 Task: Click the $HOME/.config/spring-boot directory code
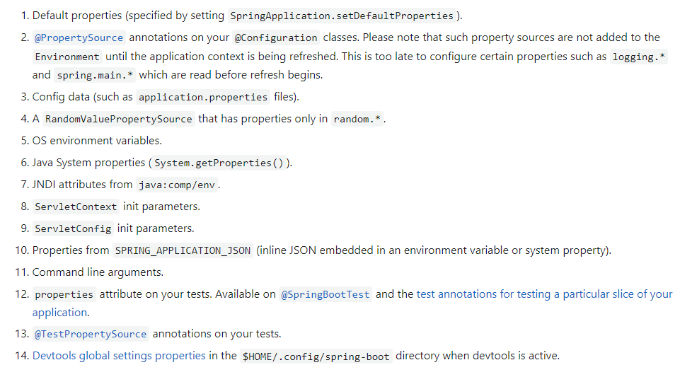316,356
